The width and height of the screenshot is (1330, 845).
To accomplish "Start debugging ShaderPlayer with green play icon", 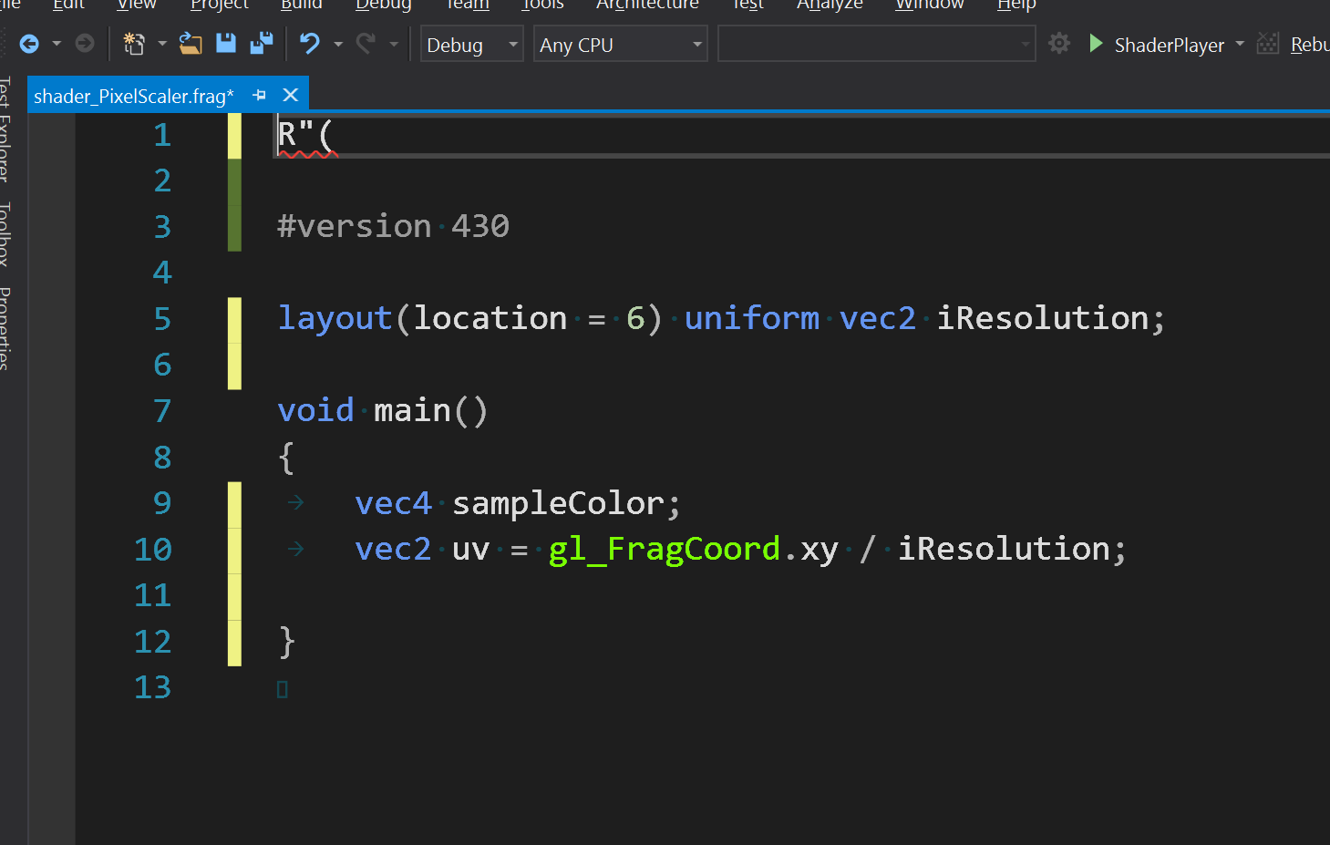I will click(x=1095, y=43).
